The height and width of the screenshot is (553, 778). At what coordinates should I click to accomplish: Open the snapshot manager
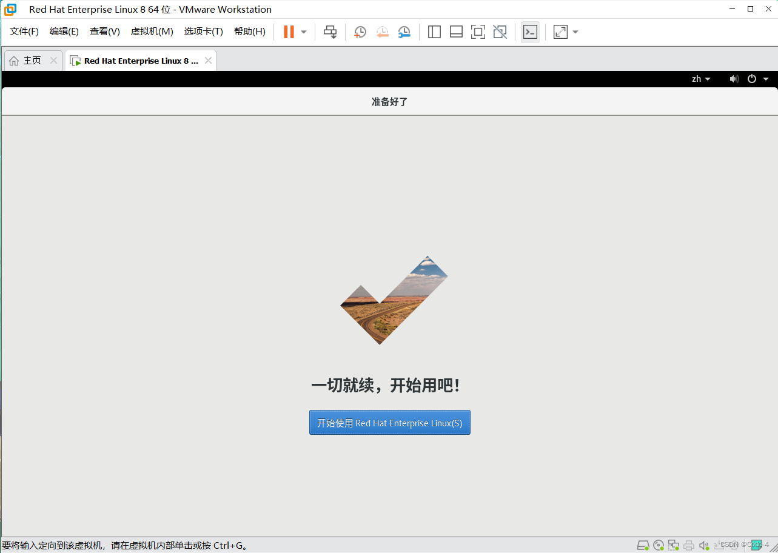coord(404,32)
